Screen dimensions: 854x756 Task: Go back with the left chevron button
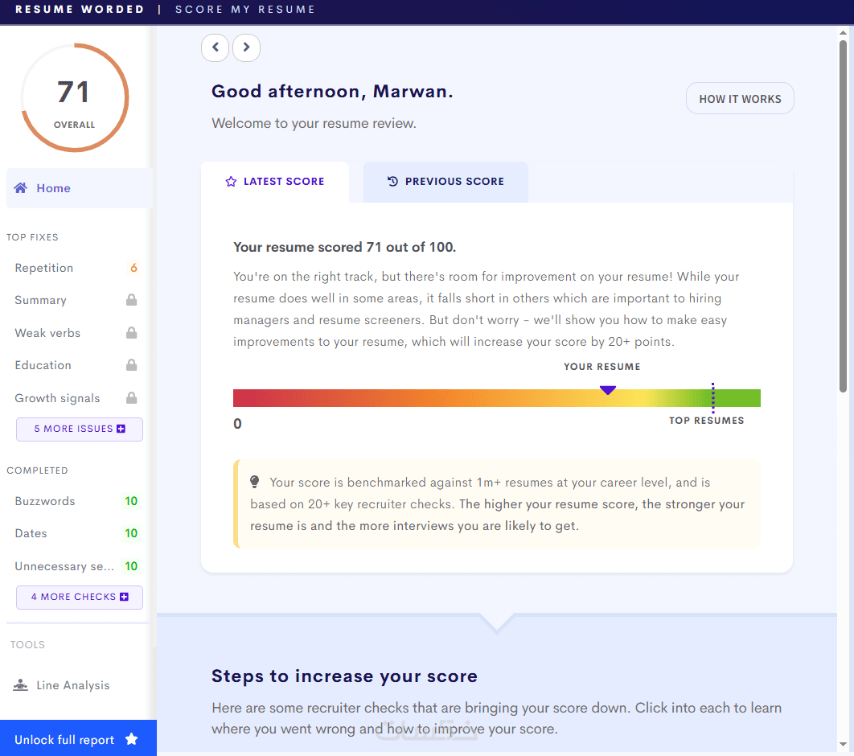[x=216, y=47]
